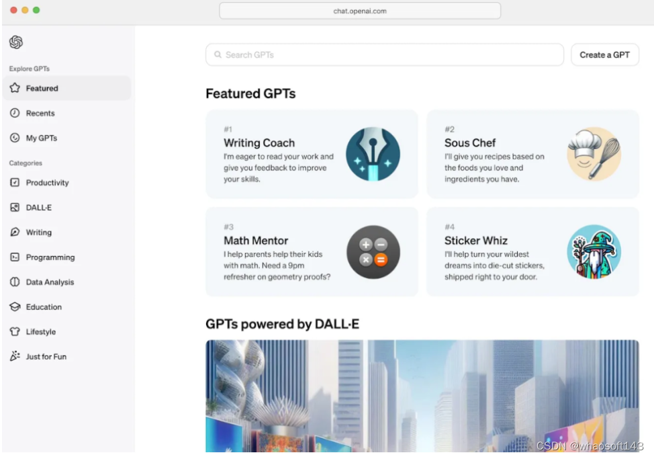Click the search magnifier icon
Image resolution: width=654 pixels, height=457 pixels.
[218, 54]
